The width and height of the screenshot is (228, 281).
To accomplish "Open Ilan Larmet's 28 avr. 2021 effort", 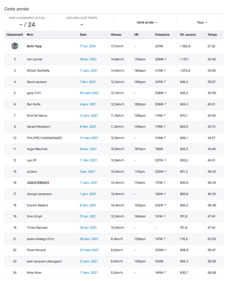I will click(x=88, y=59).
